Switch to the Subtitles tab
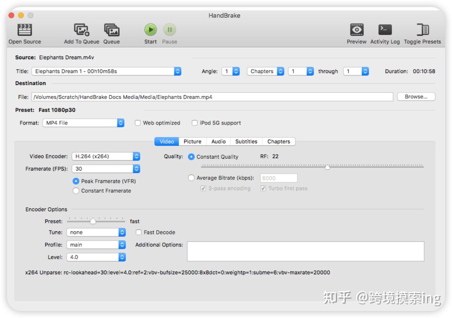 point(246,141)
